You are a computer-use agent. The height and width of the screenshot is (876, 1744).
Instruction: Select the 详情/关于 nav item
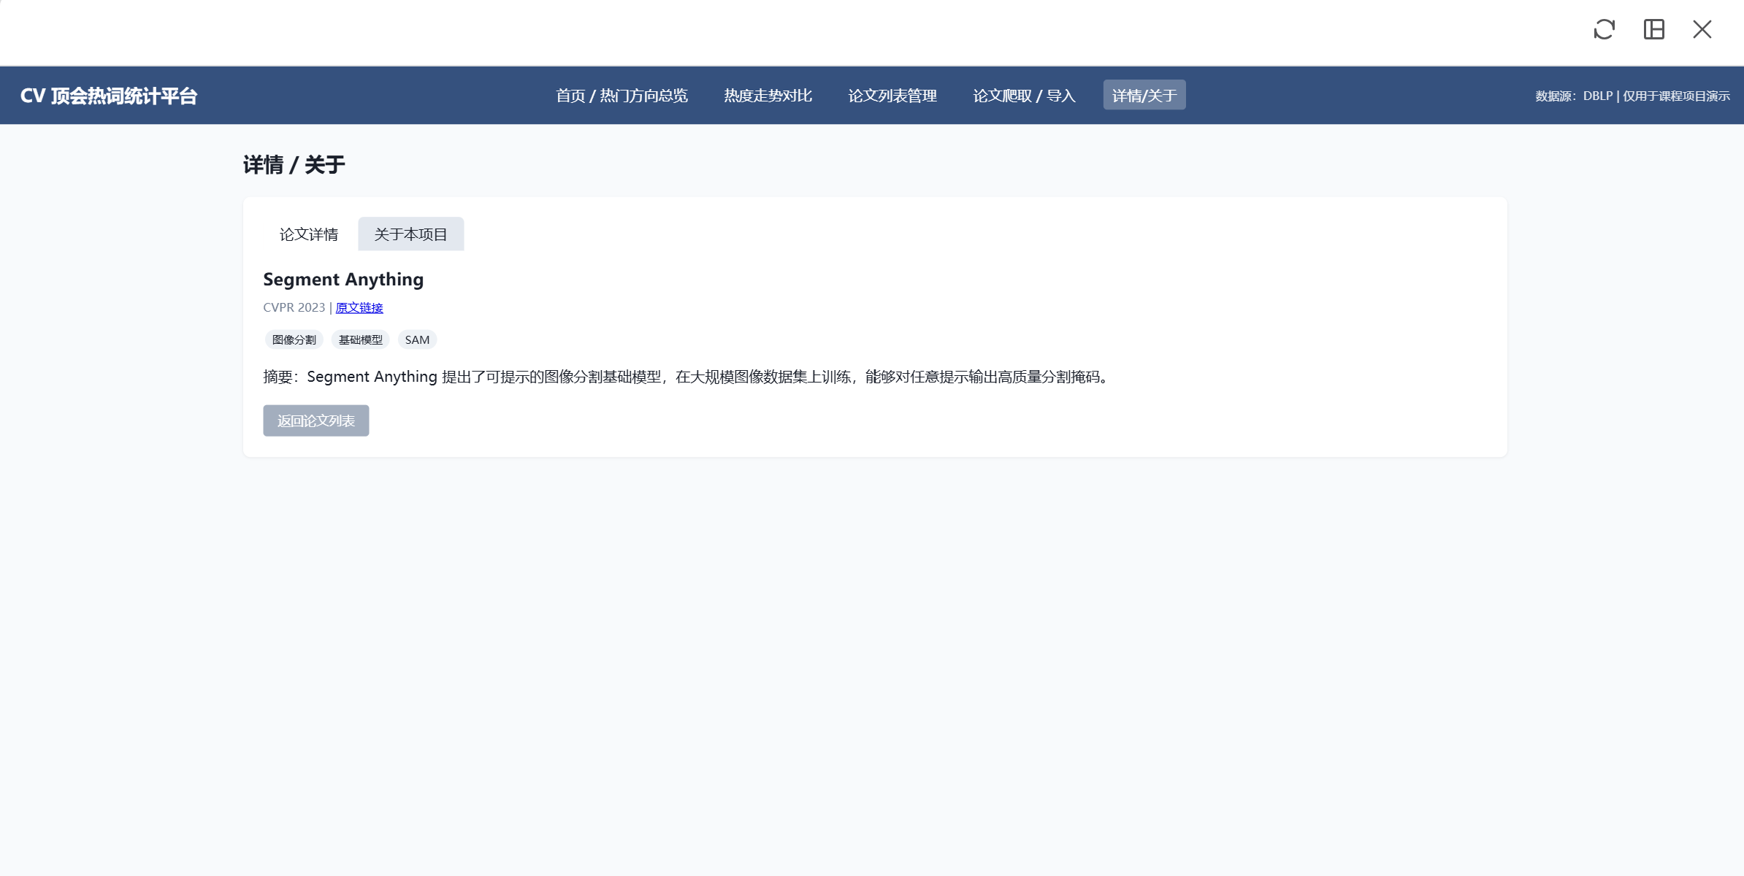pyautogui.click(x=1144, y=96)
